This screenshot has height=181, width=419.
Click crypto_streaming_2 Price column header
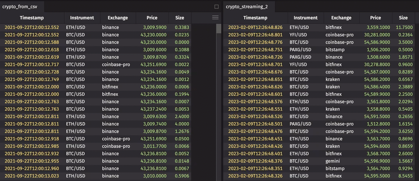tap(376, 18)
